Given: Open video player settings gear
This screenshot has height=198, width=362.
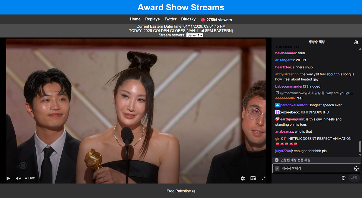Looking at the screenshot, I should [243, 178].
